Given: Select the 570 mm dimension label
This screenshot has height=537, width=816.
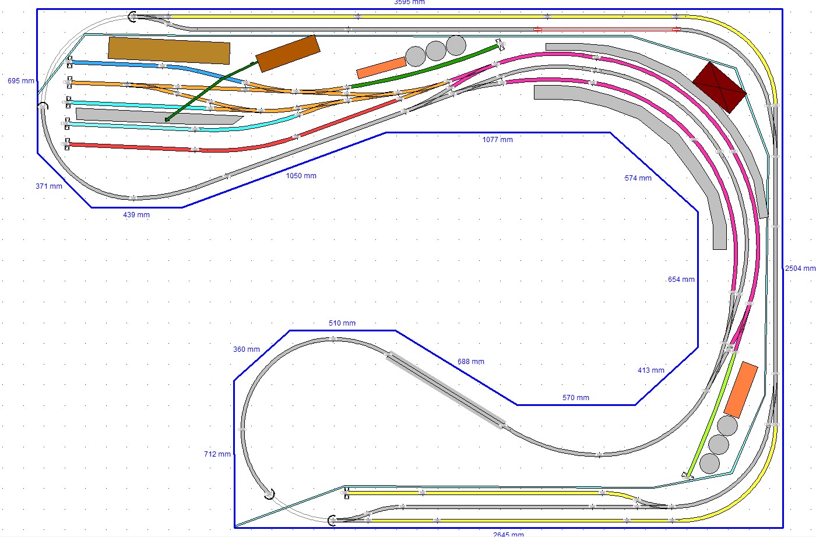Looking at the screenshot, I should point(576,398).
